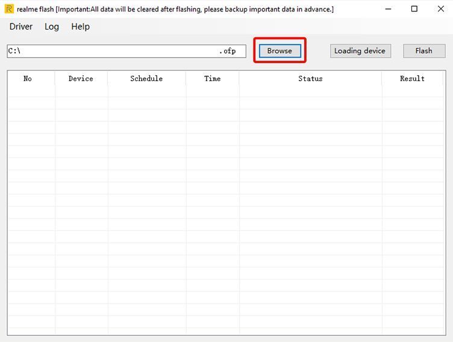Maximize the realme flash window
Viewport: 453px width, 342px height.
tap(414, 9)
